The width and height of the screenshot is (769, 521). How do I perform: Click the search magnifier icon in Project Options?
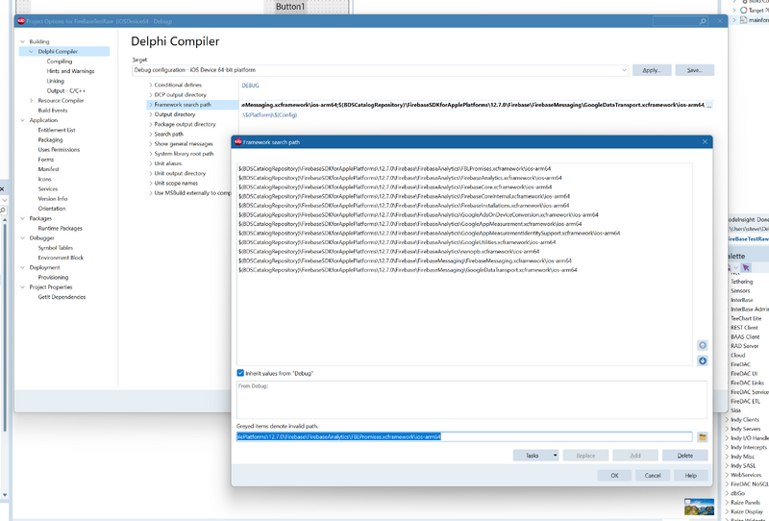click(703, 21)
